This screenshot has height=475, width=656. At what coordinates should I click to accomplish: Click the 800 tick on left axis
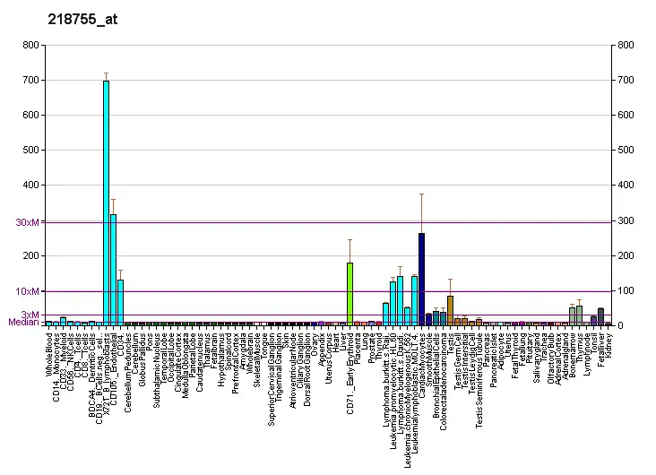click(x=31, y=46)
